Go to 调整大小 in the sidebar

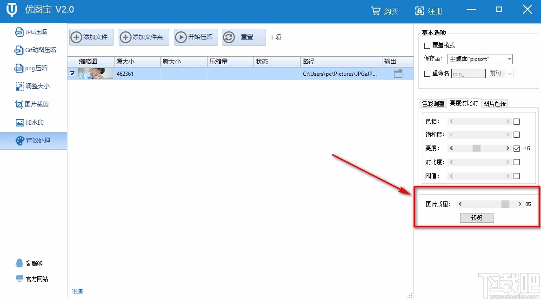coord(33,86)
